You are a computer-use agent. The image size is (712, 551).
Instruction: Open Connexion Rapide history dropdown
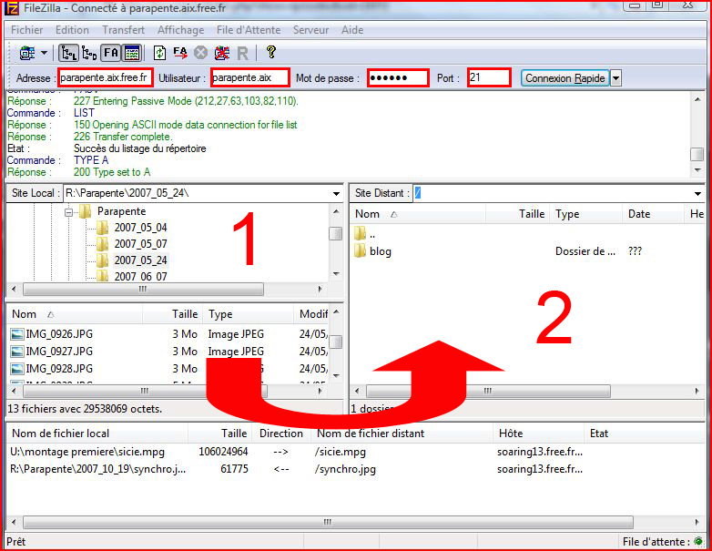(x=615, y=78)
